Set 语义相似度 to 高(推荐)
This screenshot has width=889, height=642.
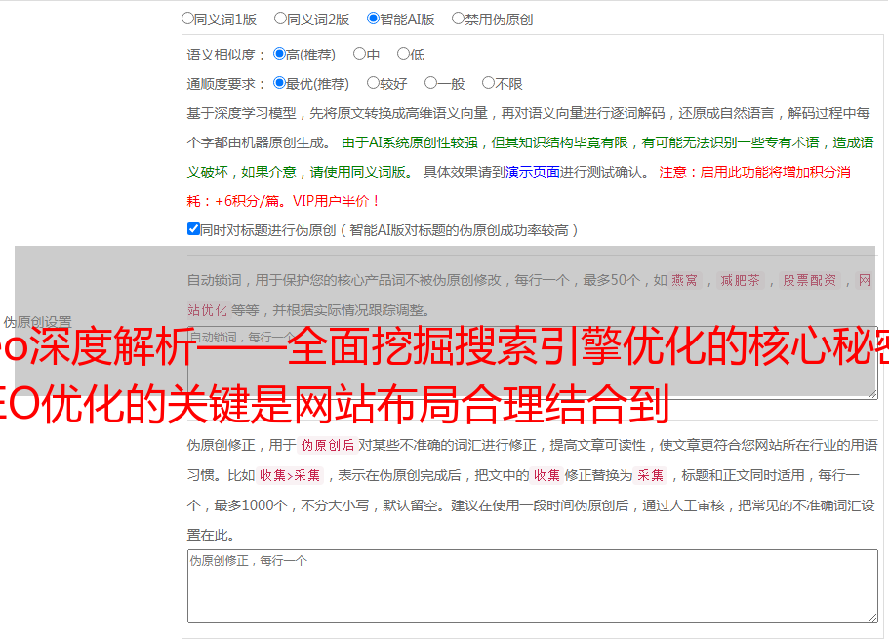(x=279, y=54)
